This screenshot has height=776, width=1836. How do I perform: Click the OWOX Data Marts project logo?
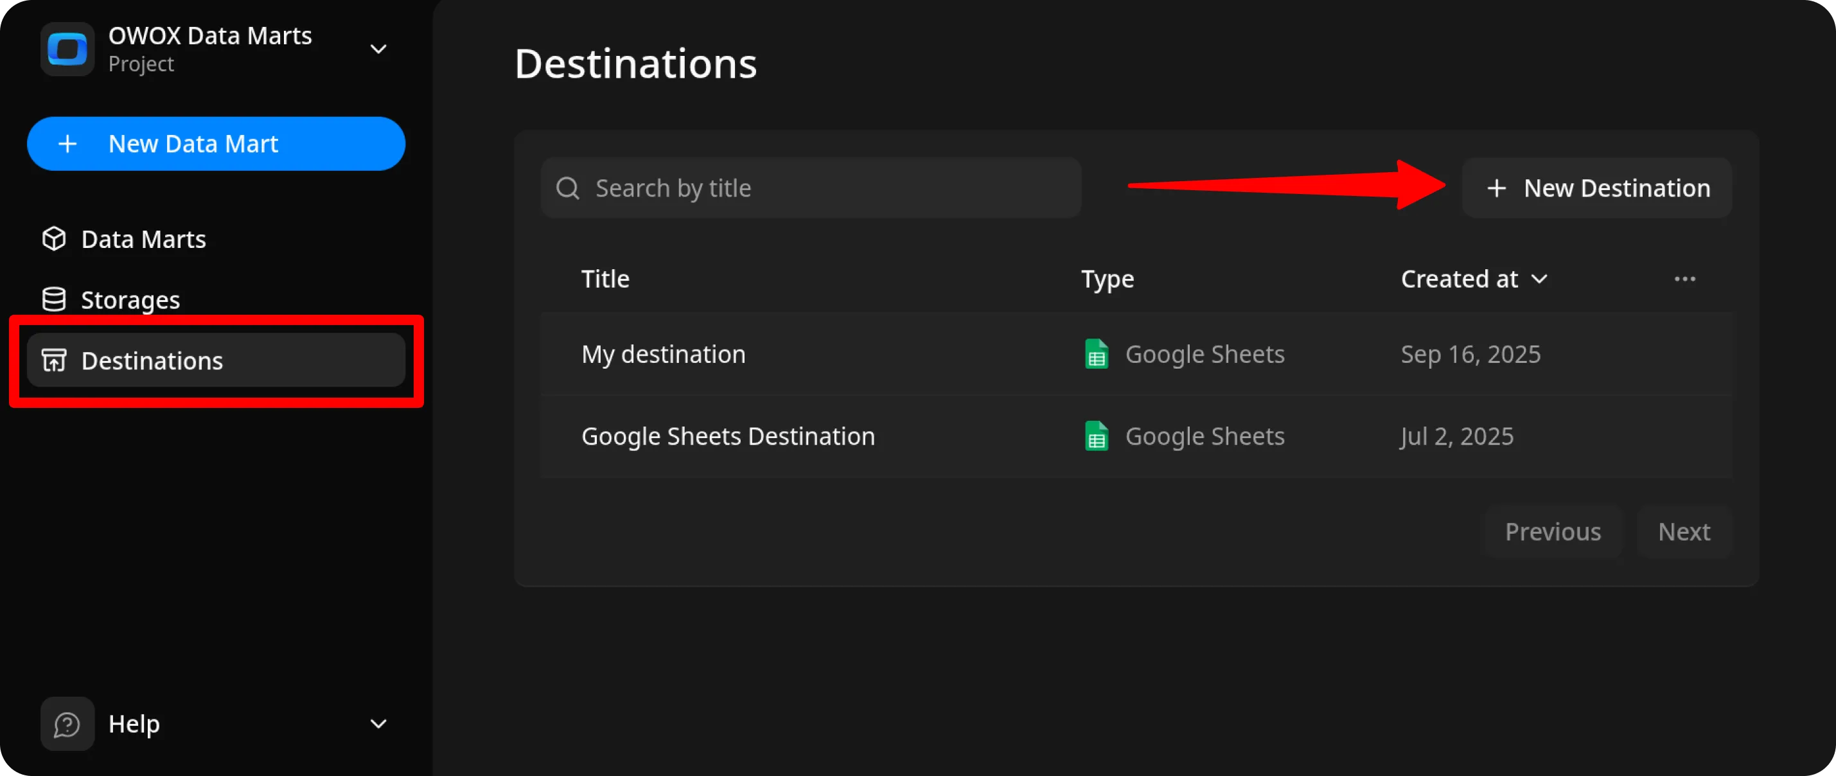click(66, 48)
